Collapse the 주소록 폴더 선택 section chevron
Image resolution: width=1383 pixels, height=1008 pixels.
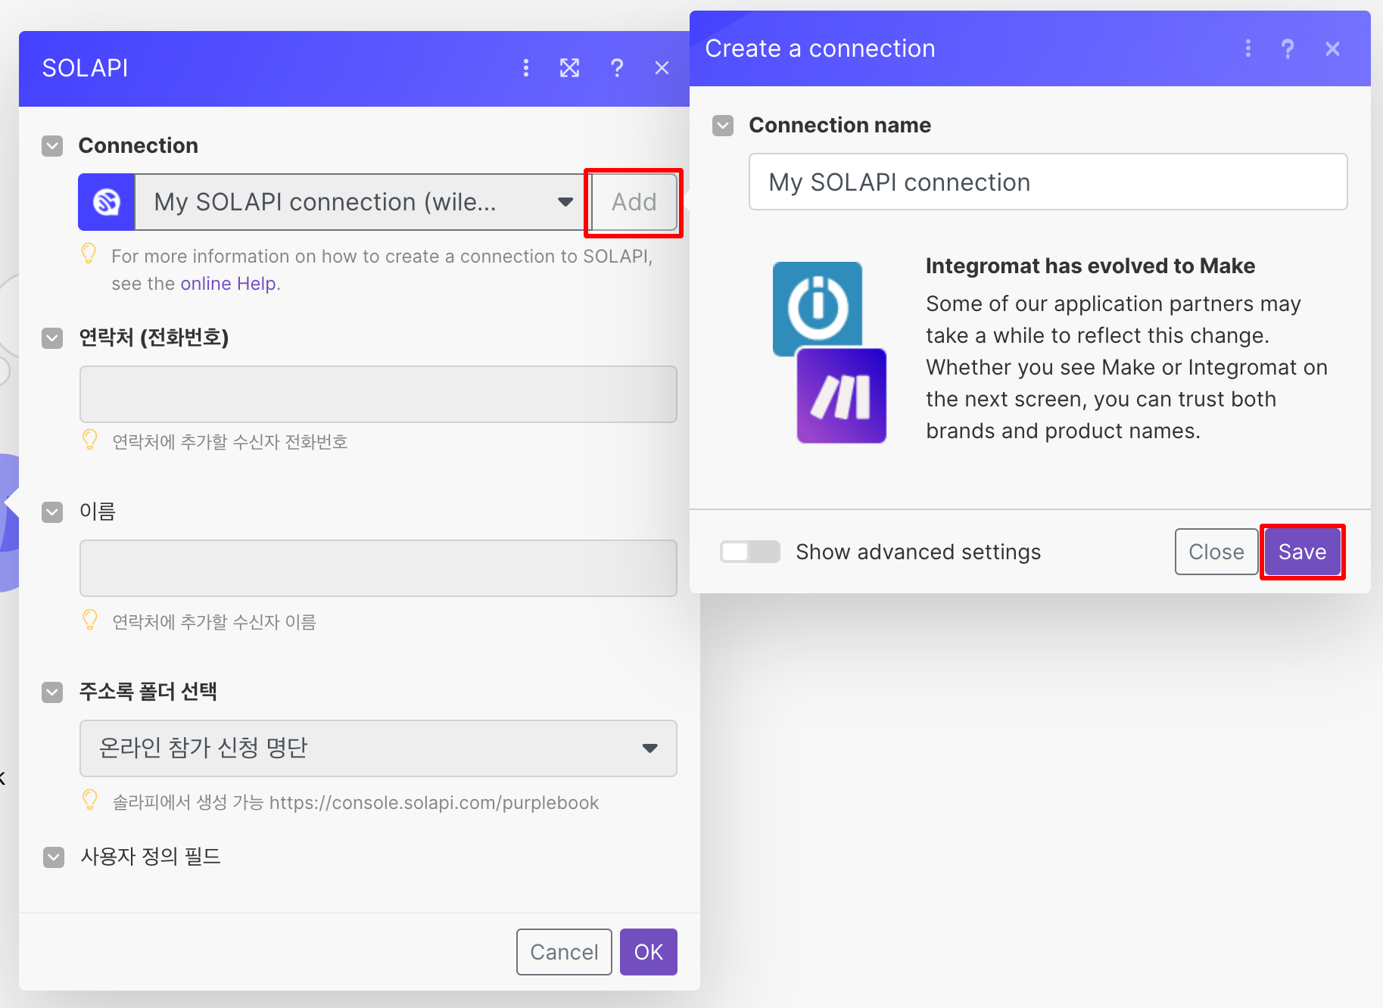click(52, 692)
